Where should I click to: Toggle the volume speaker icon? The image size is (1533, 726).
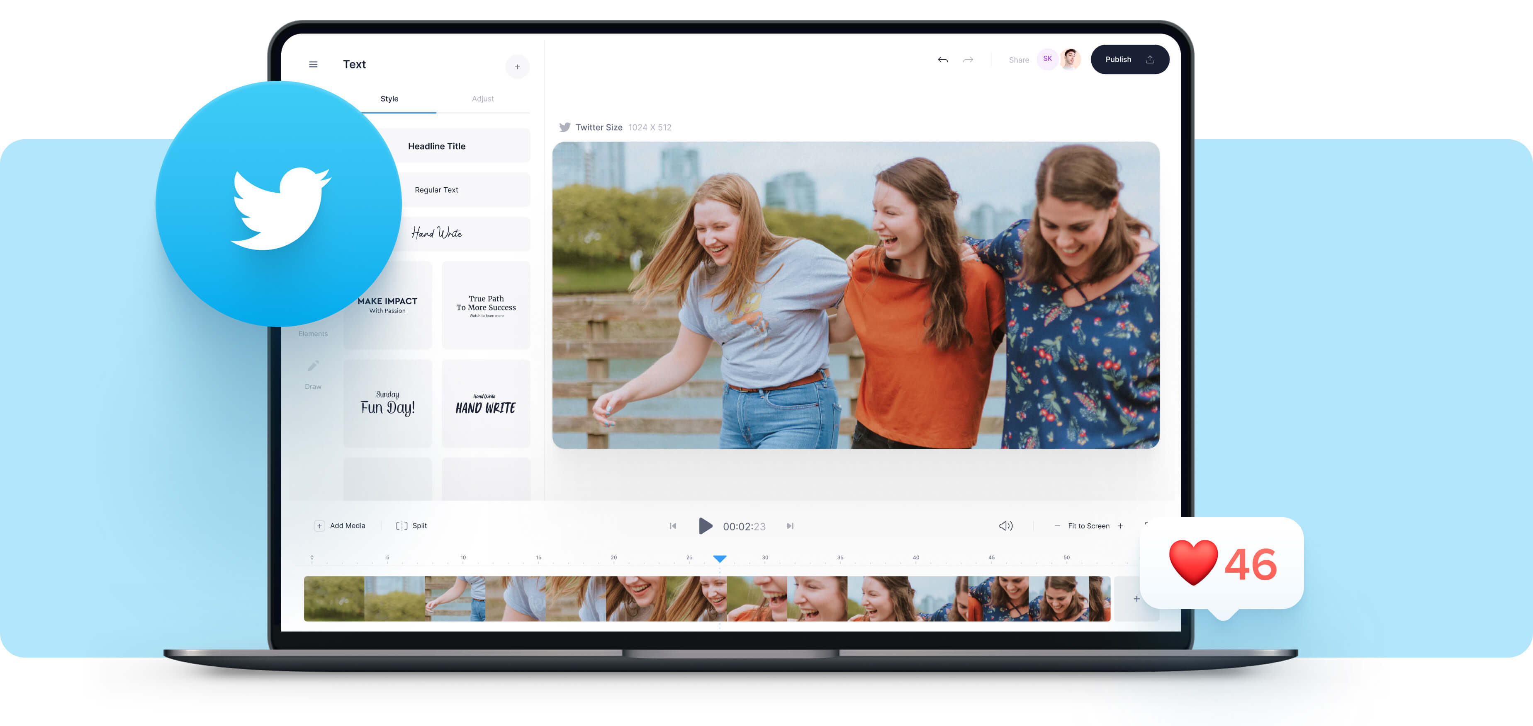coord(1006,525)
